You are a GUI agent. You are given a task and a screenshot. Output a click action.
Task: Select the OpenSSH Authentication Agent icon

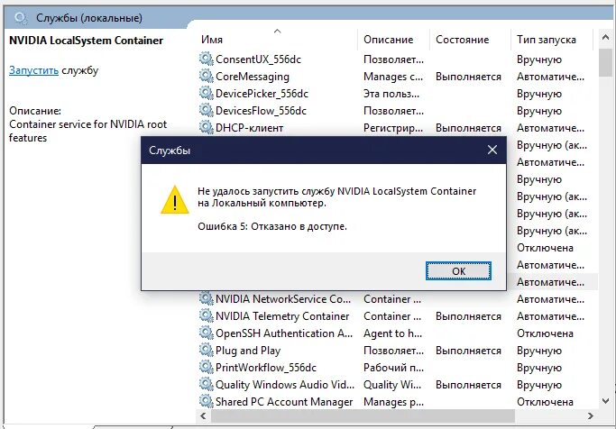206,333
